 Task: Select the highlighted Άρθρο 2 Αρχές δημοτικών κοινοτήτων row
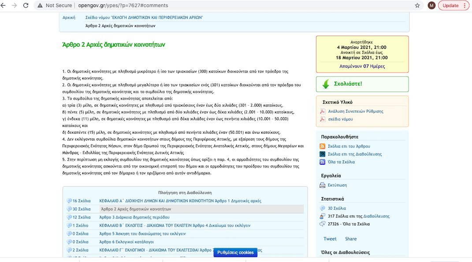(202, 209)
